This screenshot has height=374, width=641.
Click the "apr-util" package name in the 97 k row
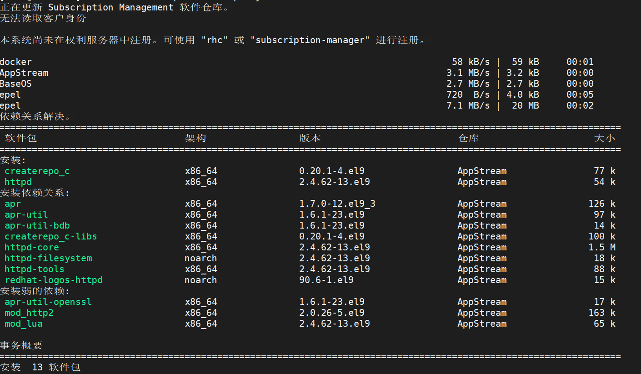coord(26,215)
